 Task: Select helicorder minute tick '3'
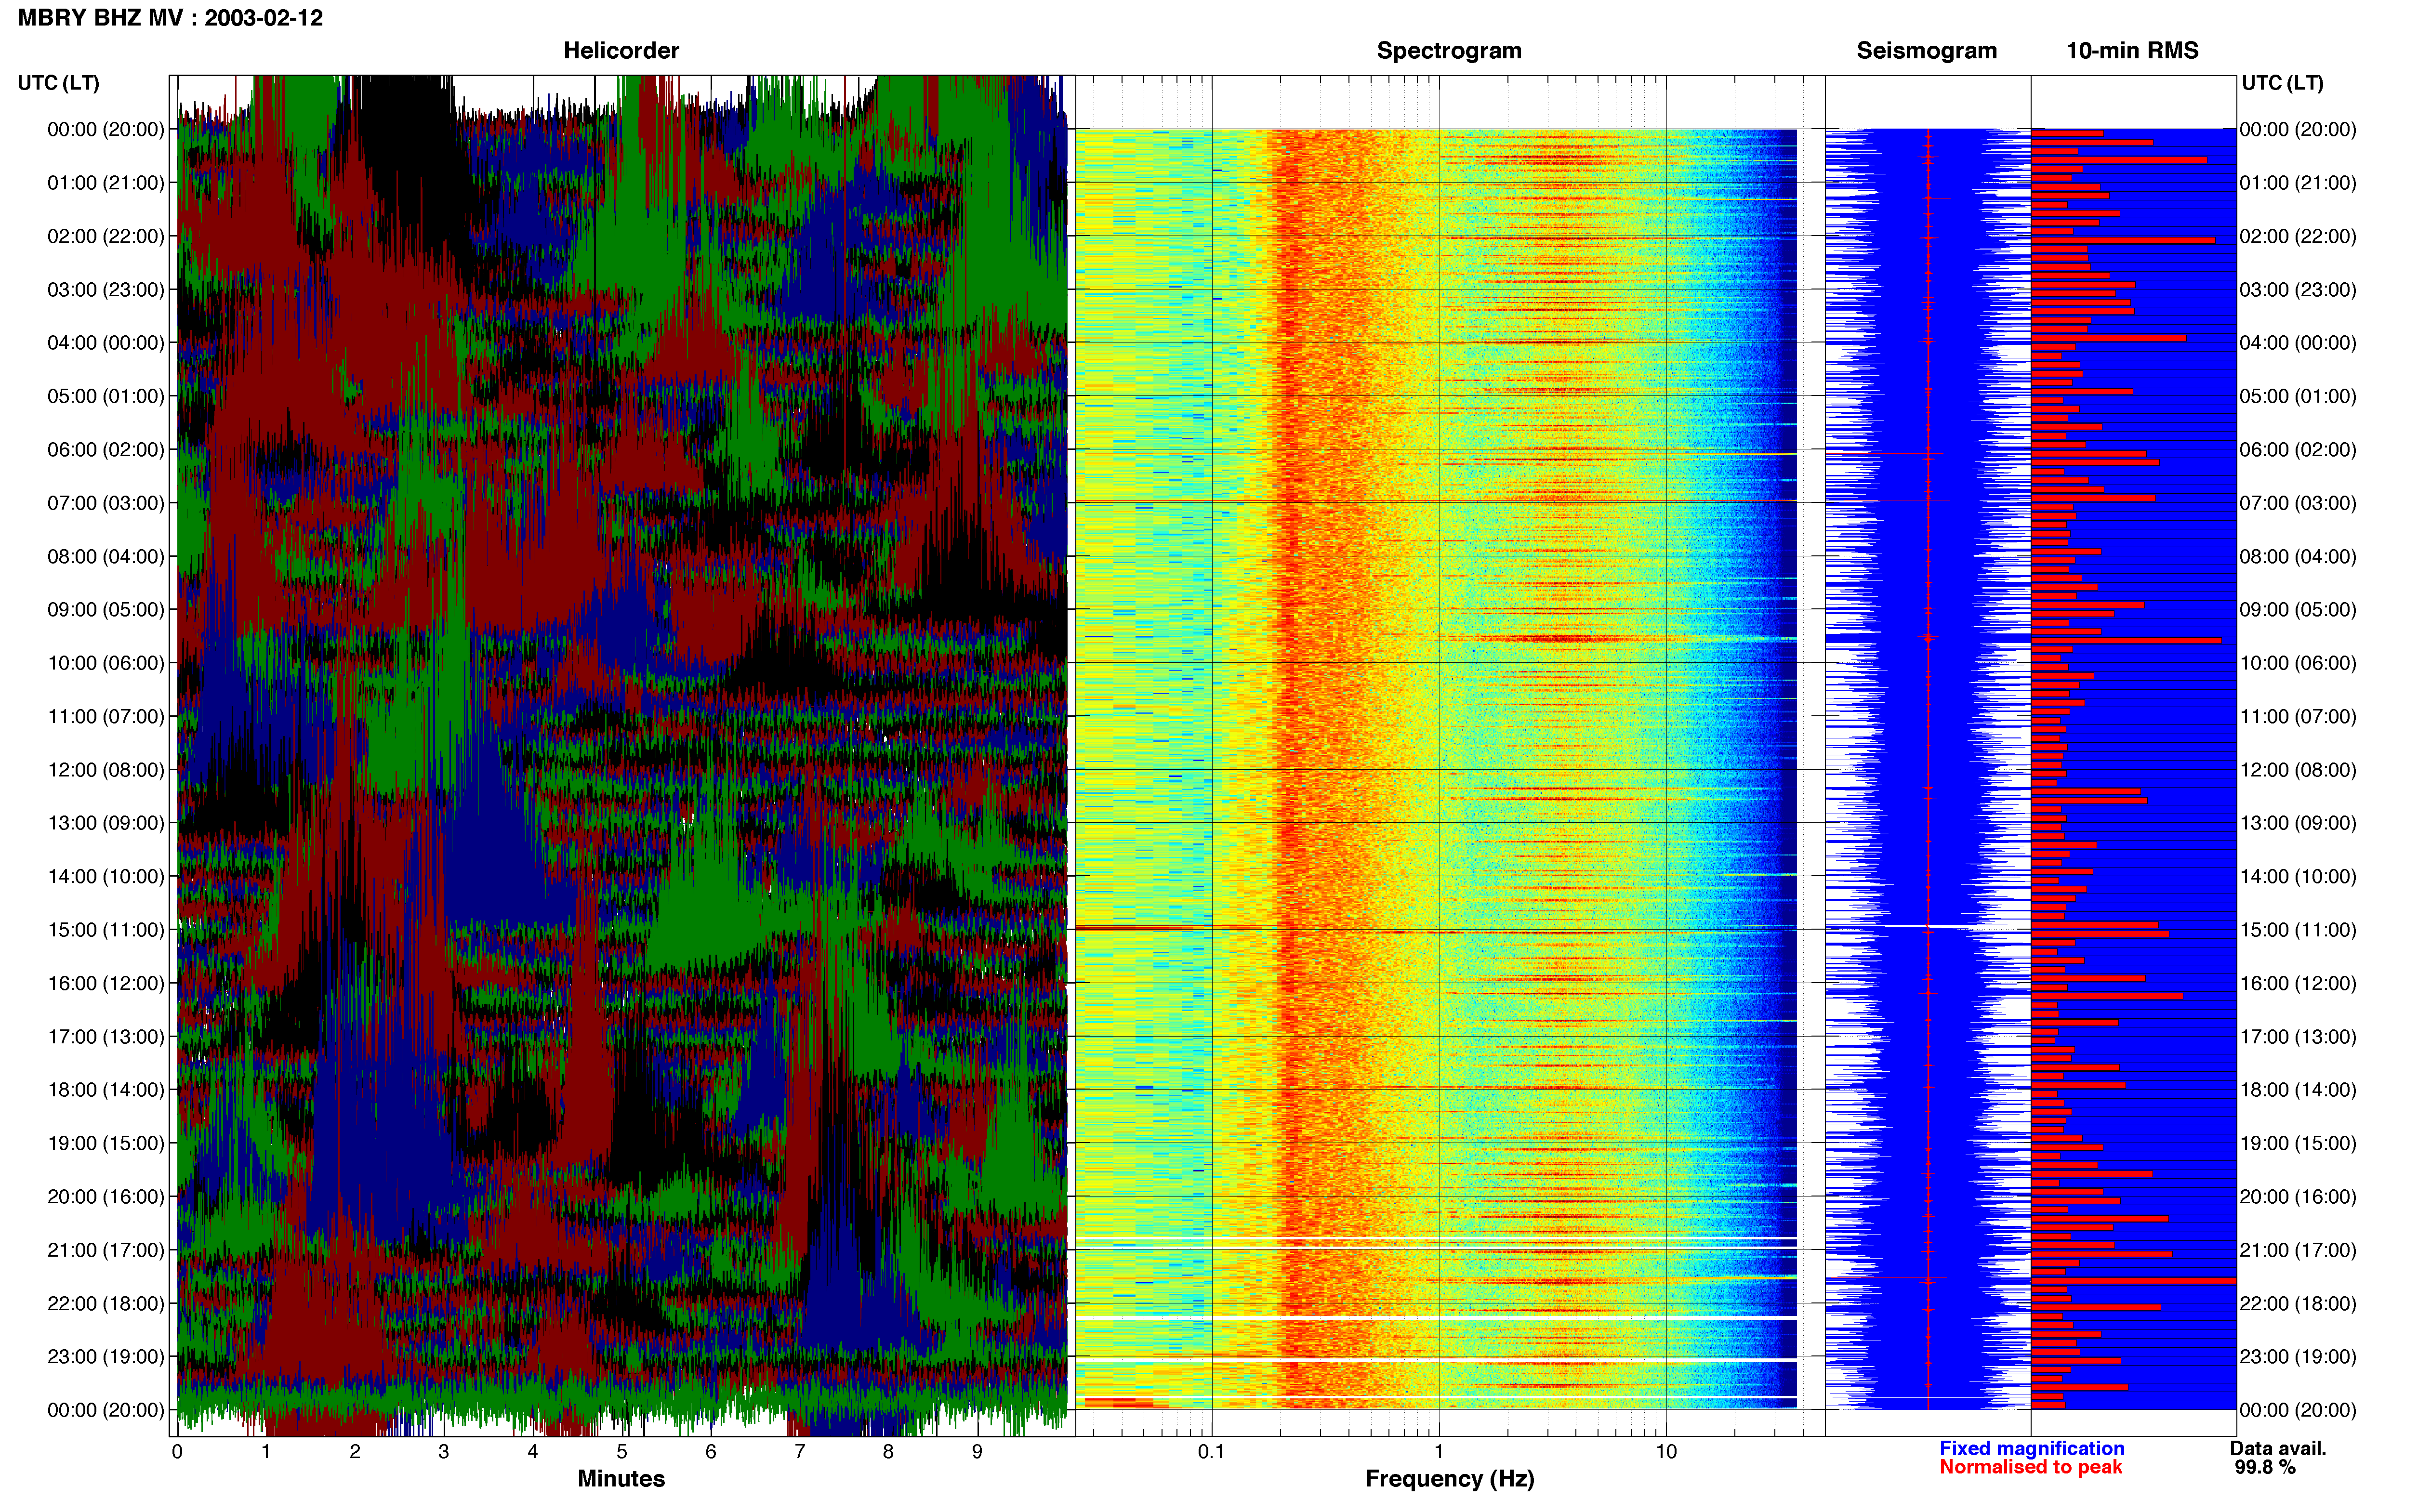(x=444, y=1452)
